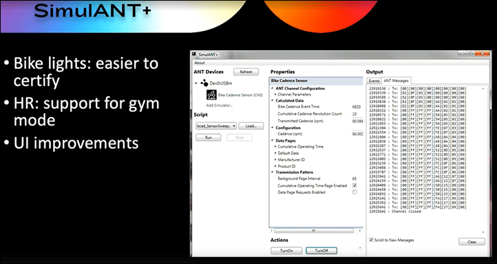Click the Run script button
497x264 pixels.
[x=209, y=137]
